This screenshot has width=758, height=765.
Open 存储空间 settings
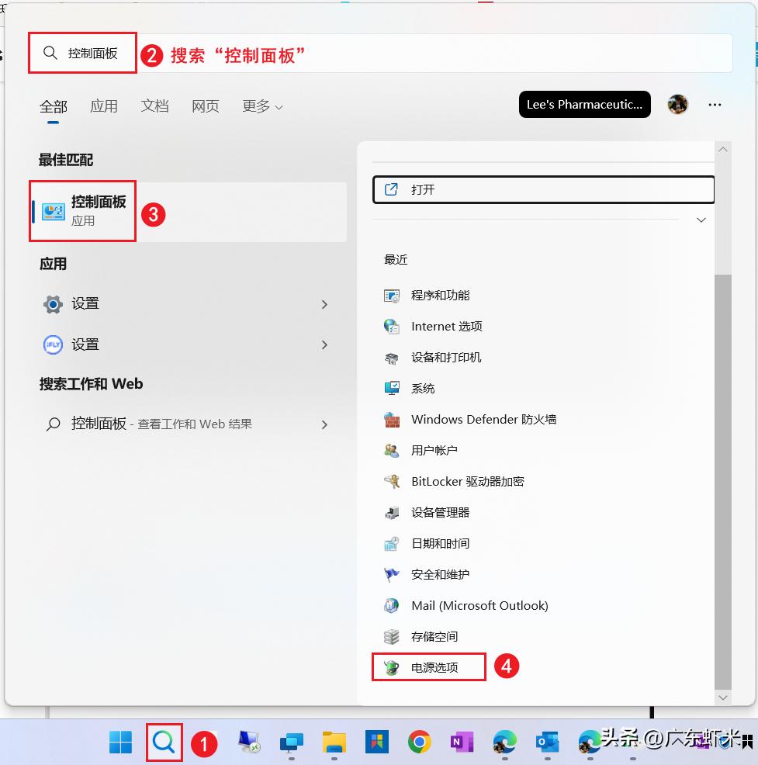click(434, 636)
